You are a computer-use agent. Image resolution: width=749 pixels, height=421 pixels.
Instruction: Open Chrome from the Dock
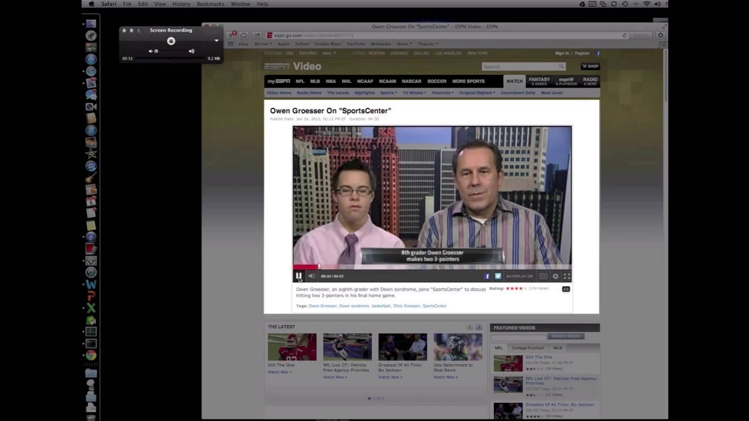[91, 355]
